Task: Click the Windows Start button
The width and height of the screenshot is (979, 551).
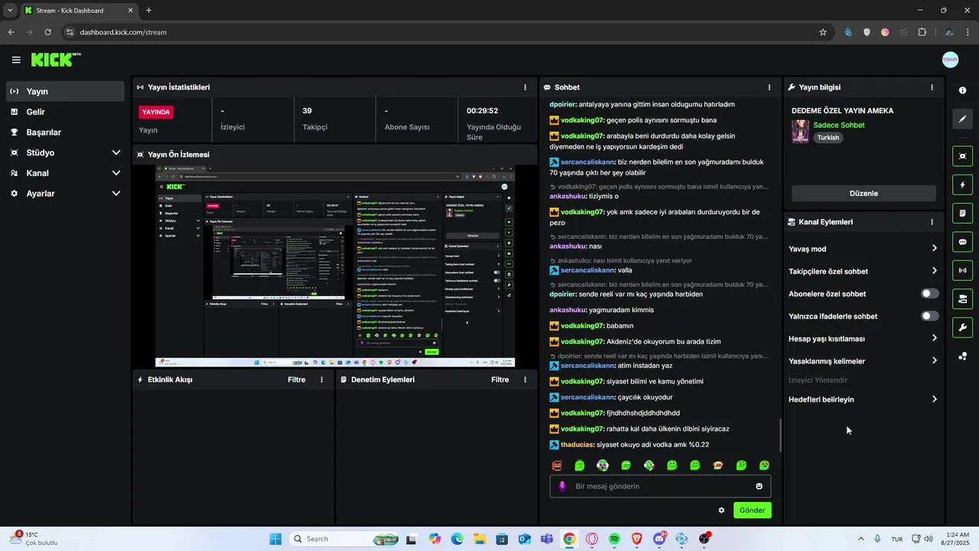Action: [x=275, y=539]
